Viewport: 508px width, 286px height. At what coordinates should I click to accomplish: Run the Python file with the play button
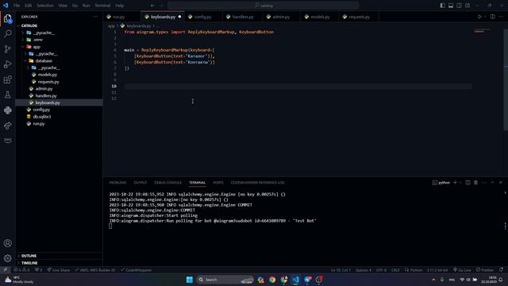coord(479,17)
